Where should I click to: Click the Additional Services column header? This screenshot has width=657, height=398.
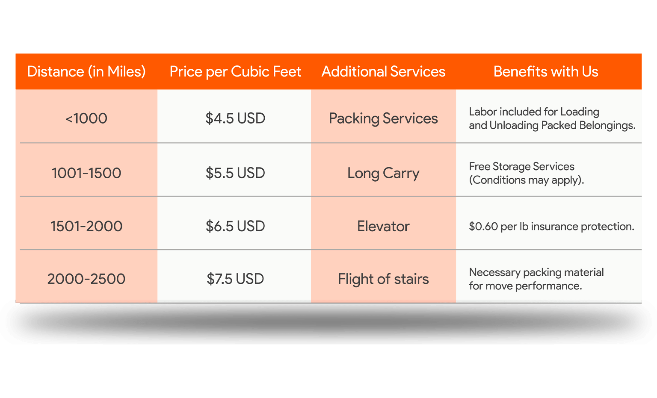[383, 72]
